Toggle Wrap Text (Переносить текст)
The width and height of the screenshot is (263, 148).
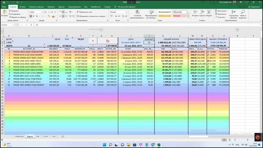[85, 12]
